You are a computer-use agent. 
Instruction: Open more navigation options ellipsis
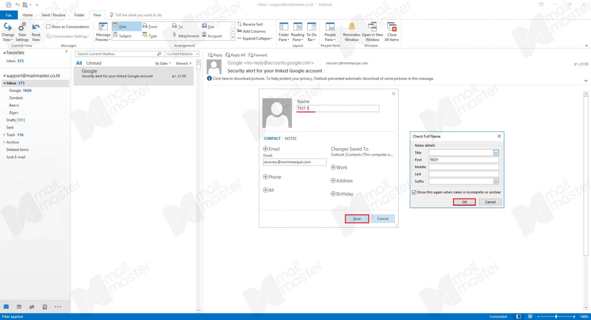coord(58,307)
